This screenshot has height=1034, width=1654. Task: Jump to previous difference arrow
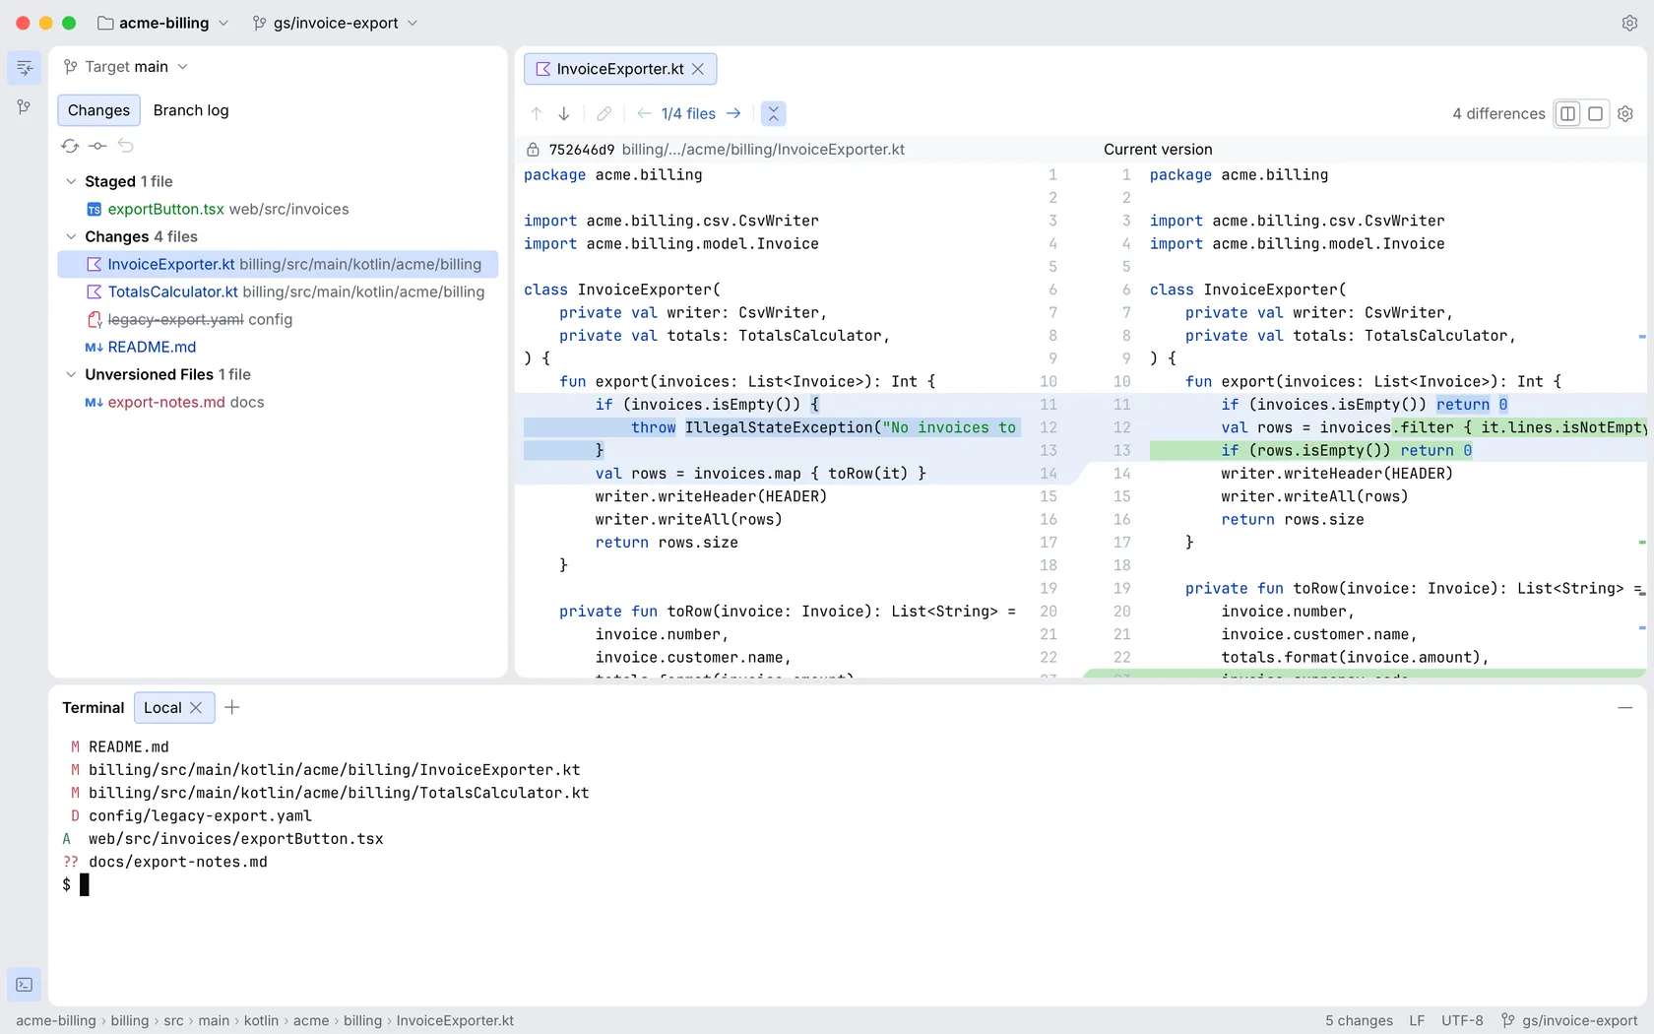click(537, 114)
